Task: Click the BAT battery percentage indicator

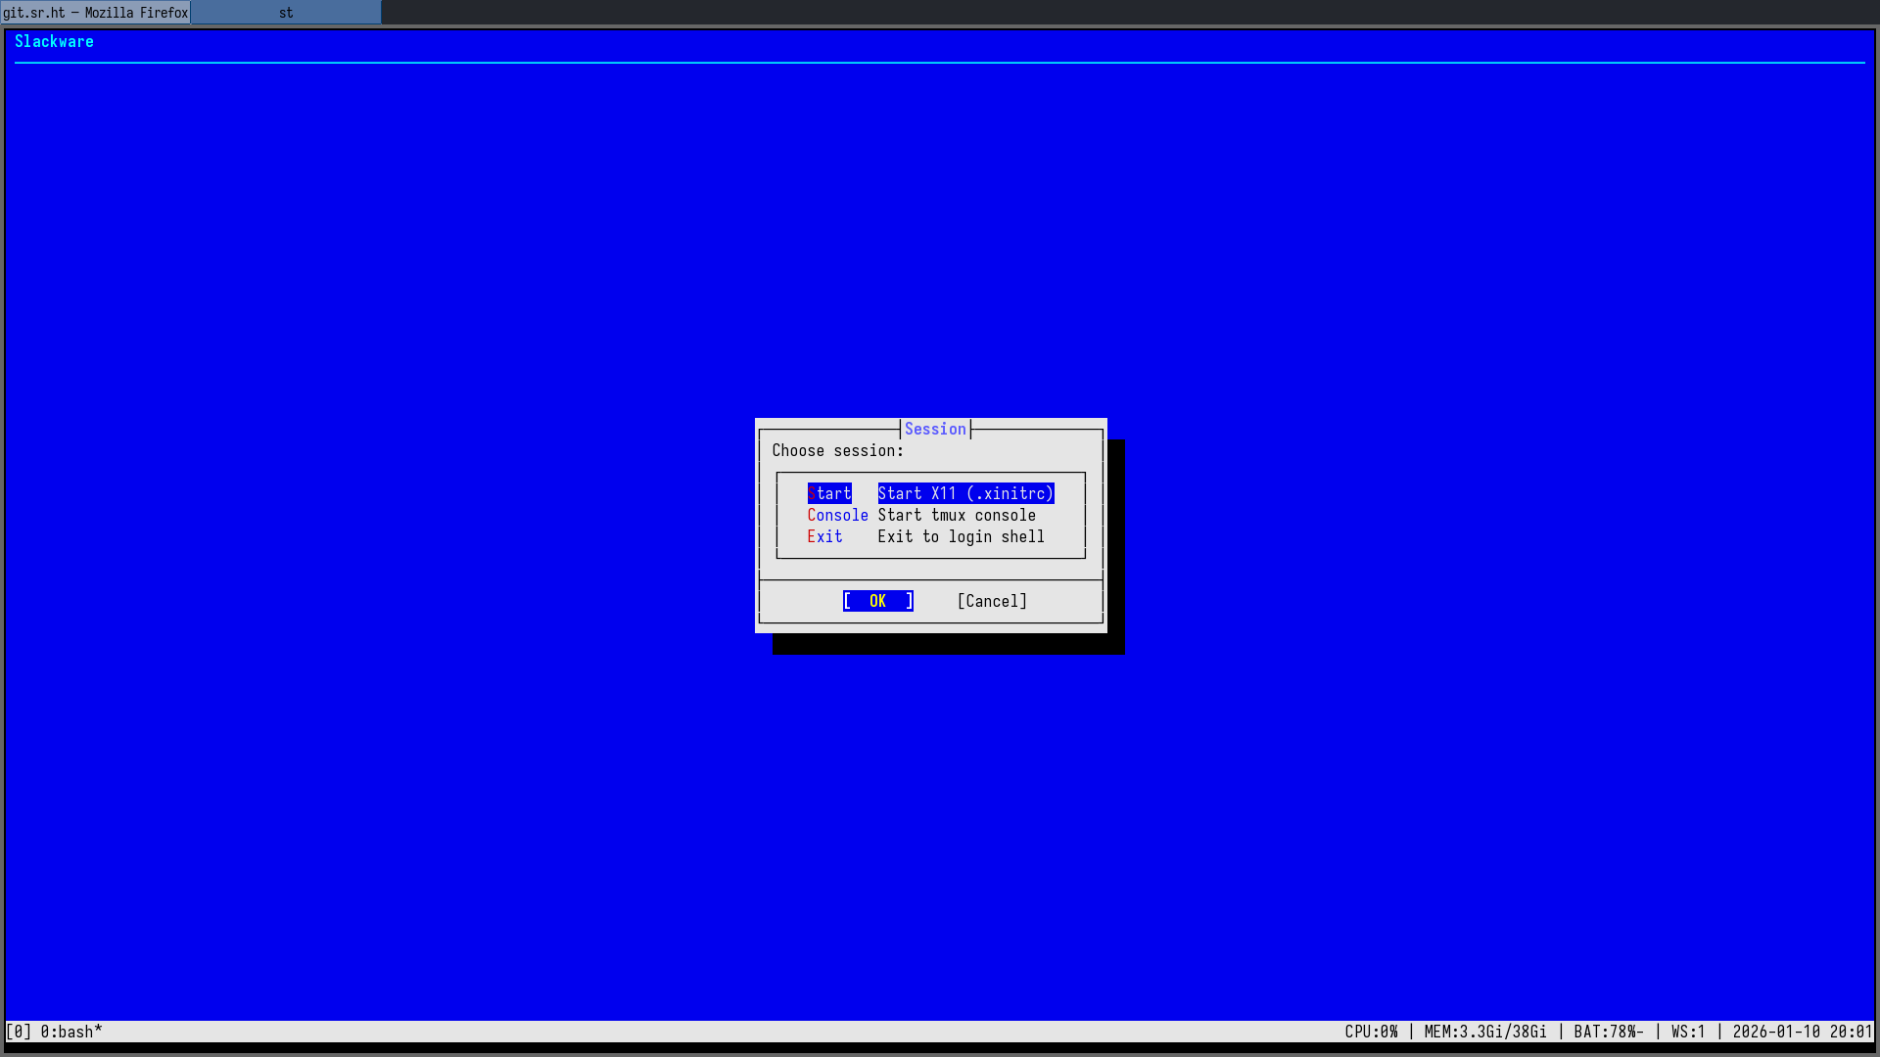Action: (x=1608, y=1032)
